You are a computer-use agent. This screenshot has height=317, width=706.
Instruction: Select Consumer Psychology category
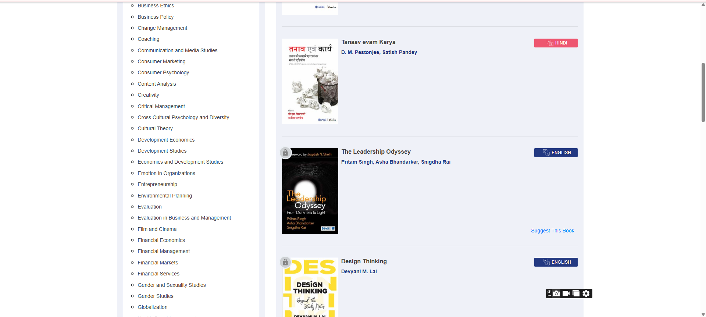163,73
